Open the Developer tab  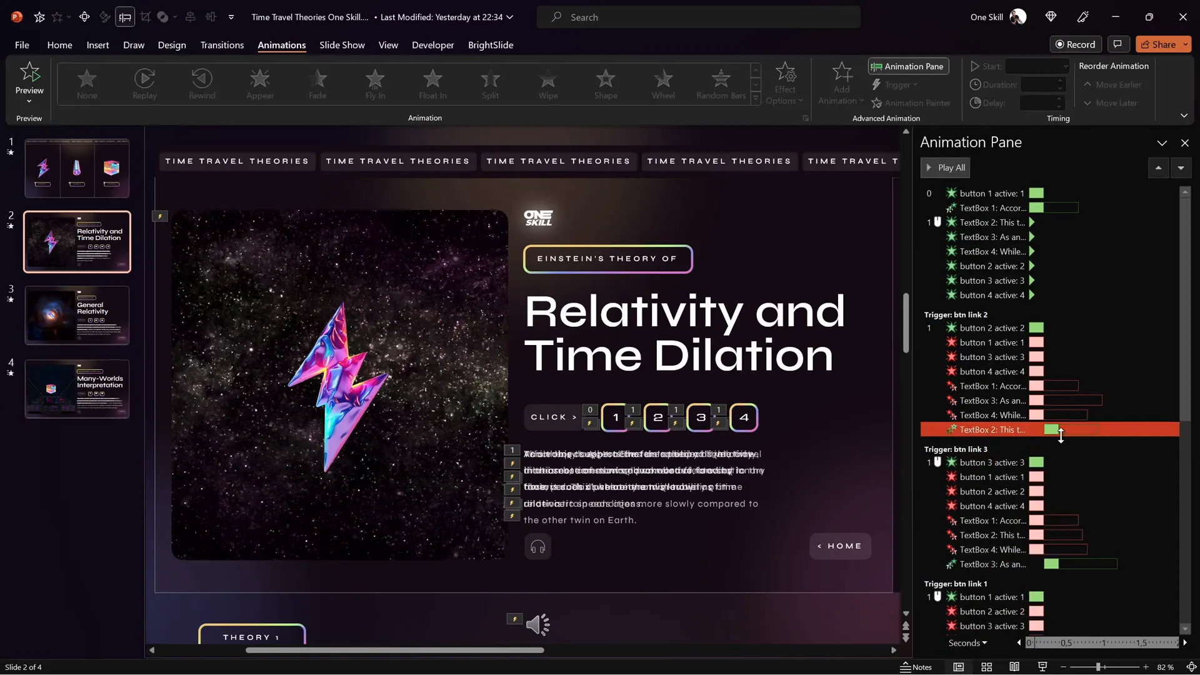(432, 45)
